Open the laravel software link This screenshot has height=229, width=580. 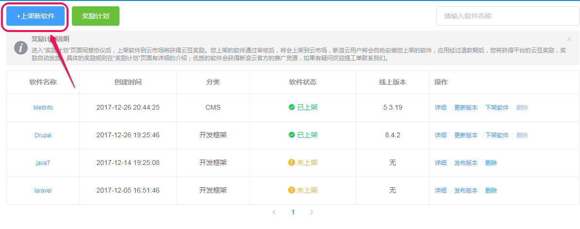tap(43, 191)
